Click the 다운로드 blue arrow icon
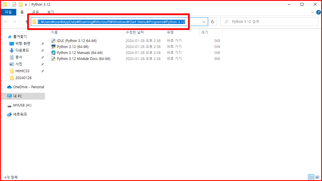Screen dimensions: 322x181 pyautogui.click(x=12, y=50)
